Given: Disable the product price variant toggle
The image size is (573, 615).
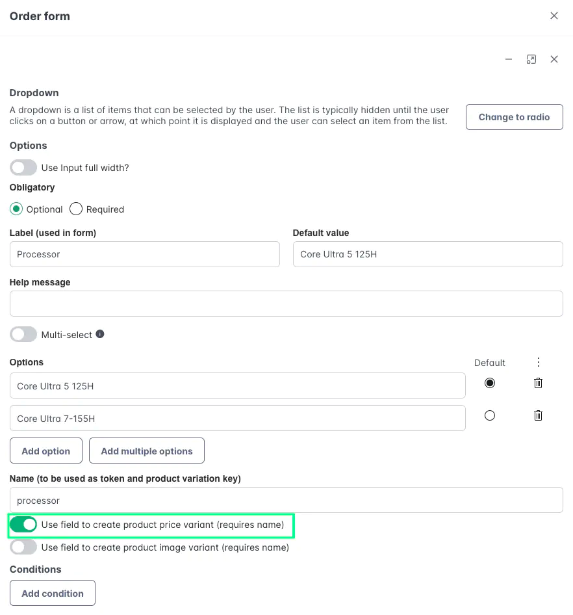Looking at the screenshot, I should click(23, 525).
